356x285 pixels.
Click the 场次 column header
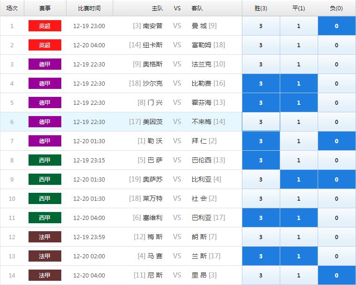(12, 8)
